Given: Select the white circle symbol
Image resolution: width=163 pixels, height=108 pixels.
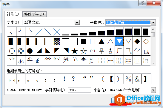Looking at the screenshot, I should [x=12, y=51].
